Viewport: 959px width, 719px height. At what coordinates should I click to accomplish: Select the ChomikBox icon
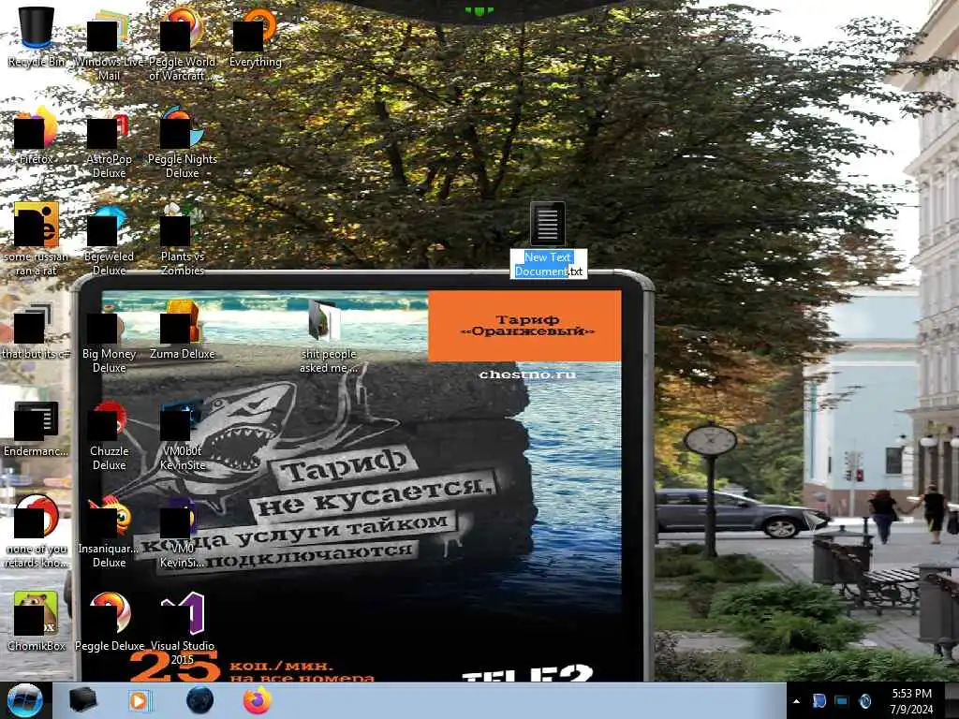(x=37, y=621)
